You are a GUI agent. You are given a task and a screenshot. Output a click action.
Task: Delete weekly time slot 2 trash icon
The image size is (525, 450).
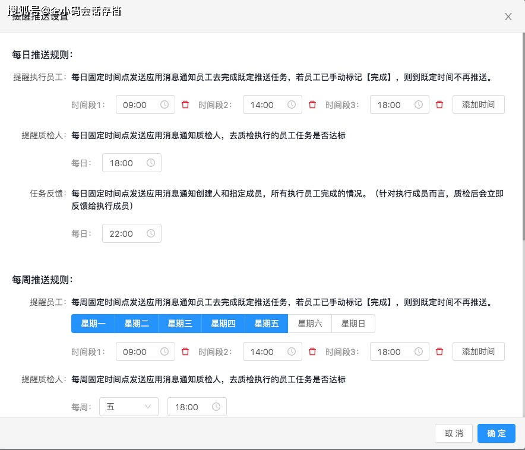312,351
